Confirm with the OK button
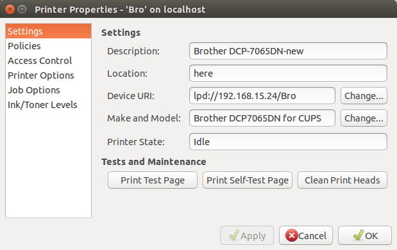This screenshot has width=397, height=250. (365, 235)
